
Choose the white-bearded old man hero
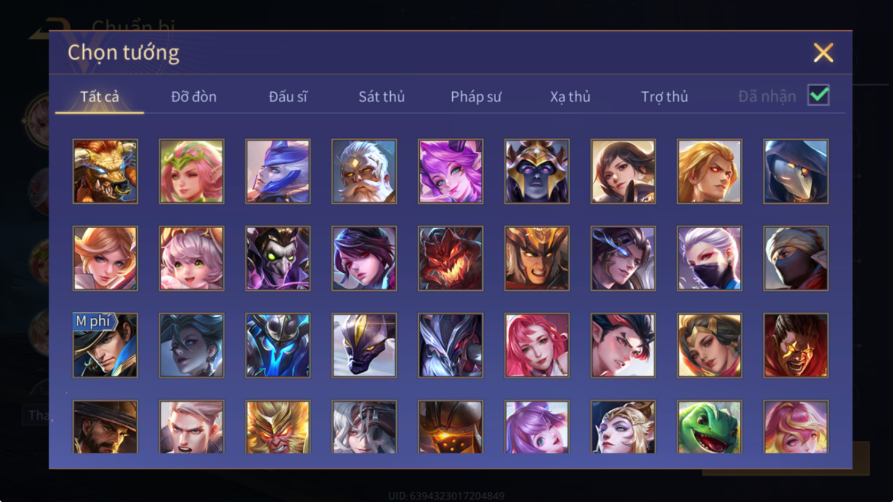click(364, 172)
